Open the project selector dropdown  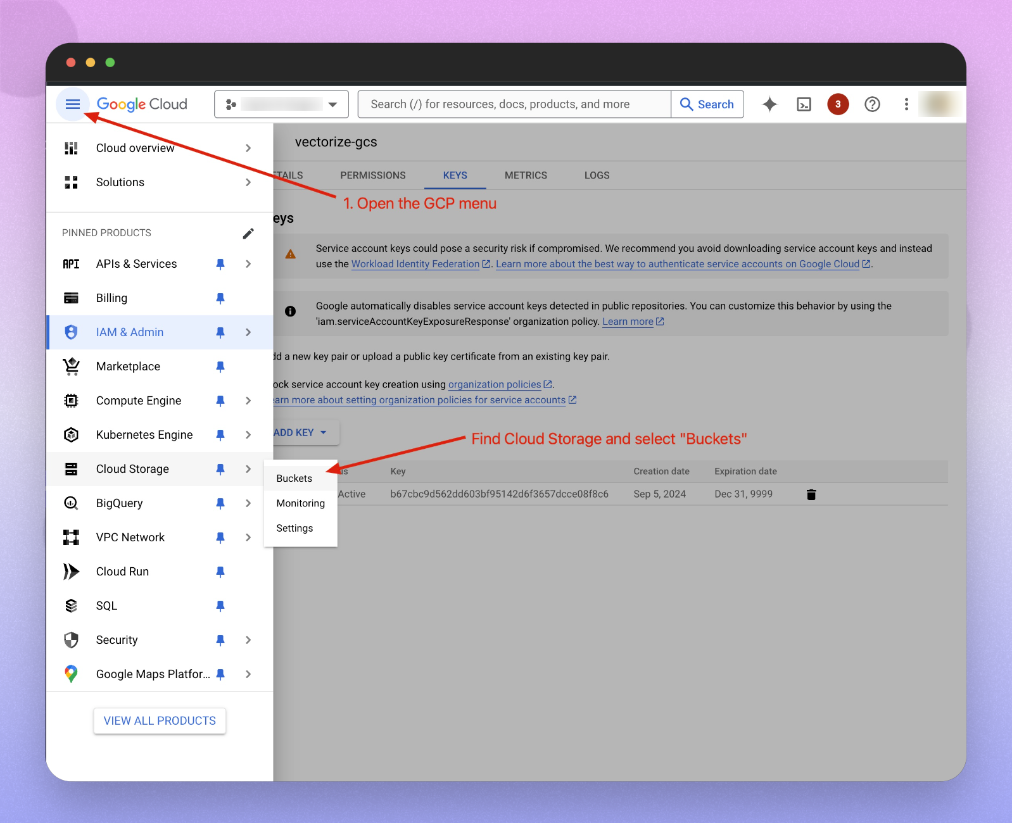click(282, 104)
